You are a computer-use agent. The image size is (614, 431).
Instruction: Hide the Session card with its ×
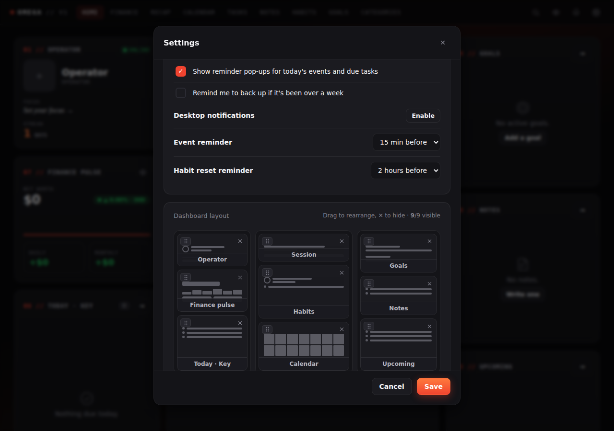pos(342,241)
